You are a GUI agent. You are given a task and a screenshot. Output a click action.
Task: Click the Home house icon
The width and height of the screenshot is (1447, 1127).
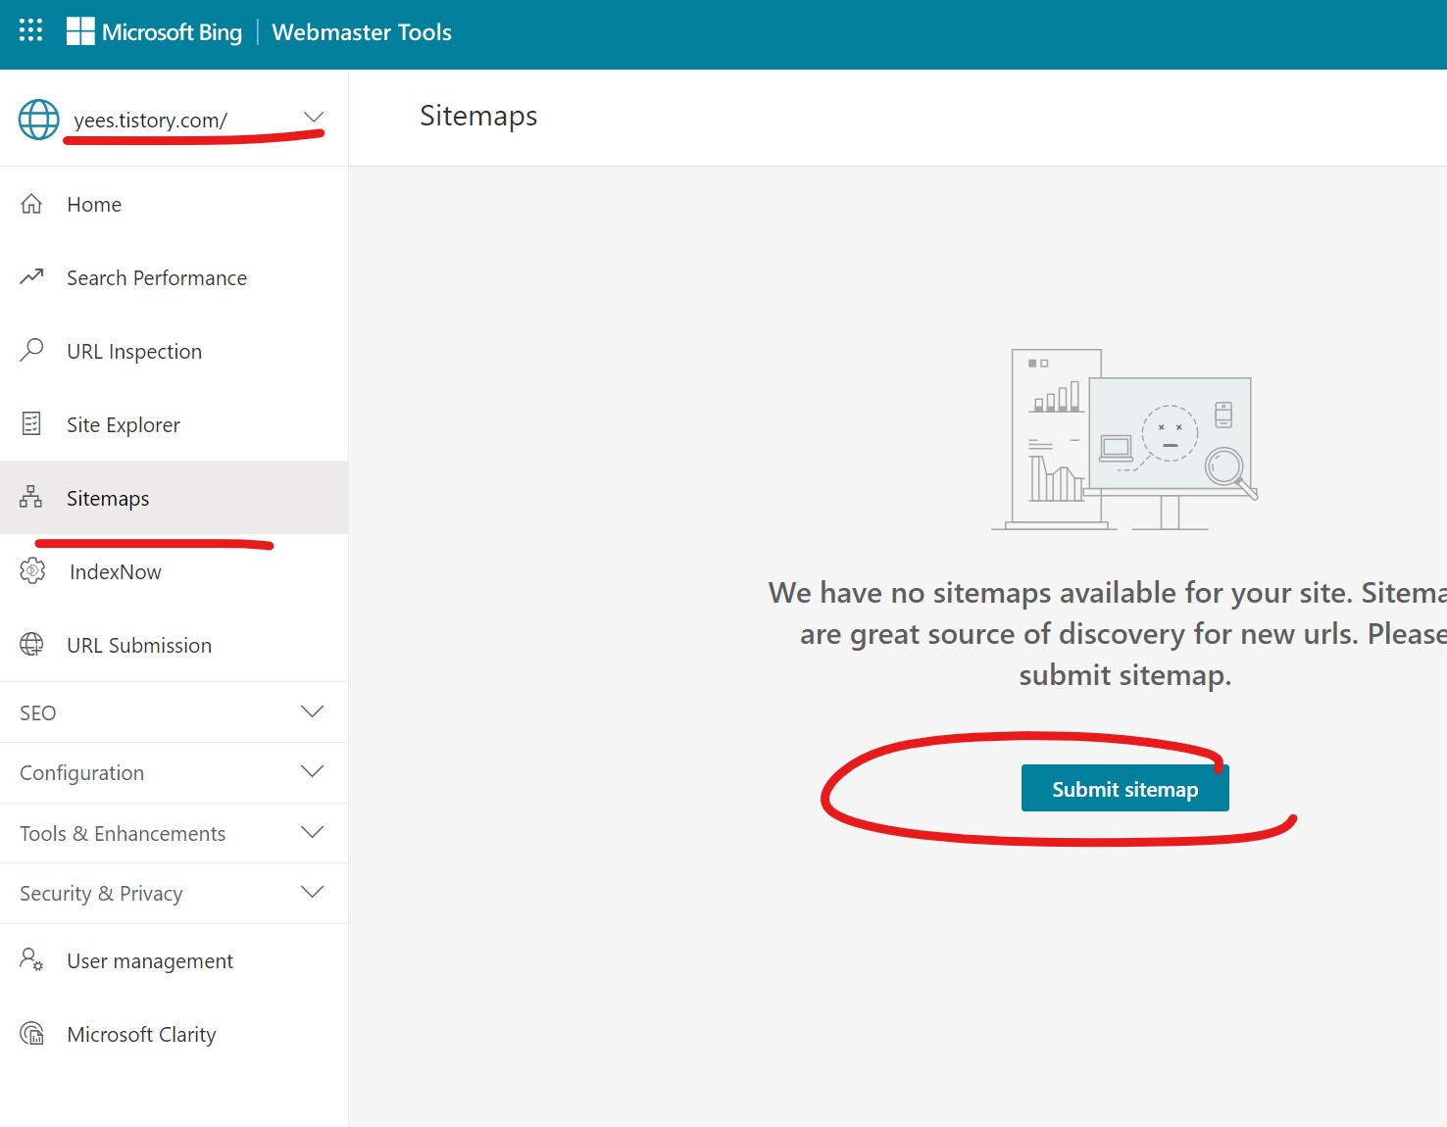pyautogui.click(x=31, y=204)
